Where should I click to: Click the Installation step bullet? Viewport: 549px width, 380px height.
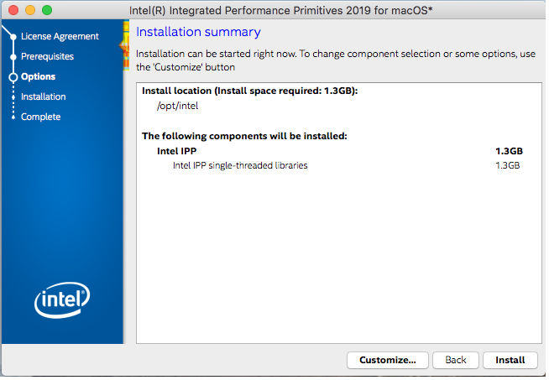point(13,97)
